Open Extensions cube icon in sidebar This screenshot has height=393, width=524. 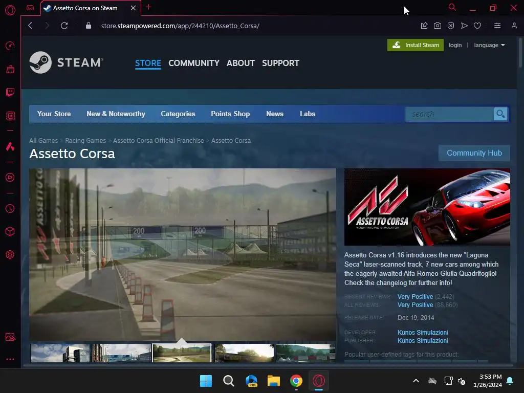point(10,231)
